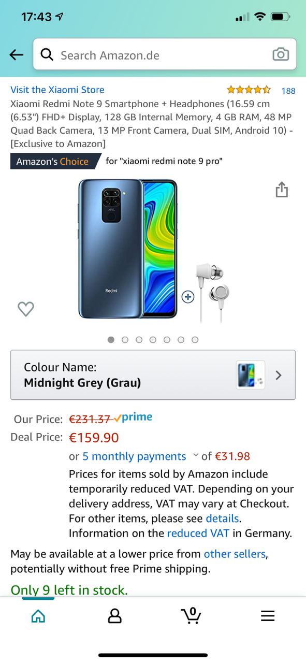306x663 pixels.
Task: Open the Home tab icon
Action: point(38,615)
